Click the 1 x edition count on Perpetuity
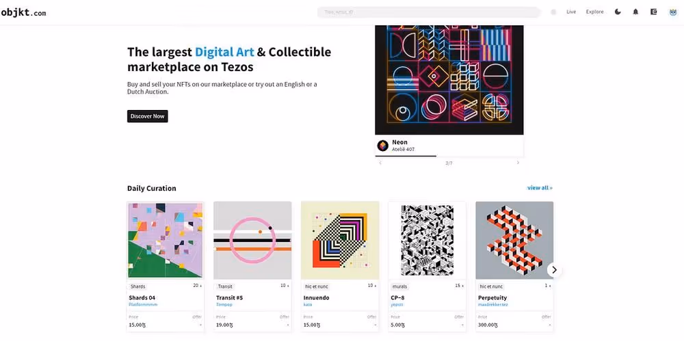This screenshot has width=684, height=341. (547, 286)
